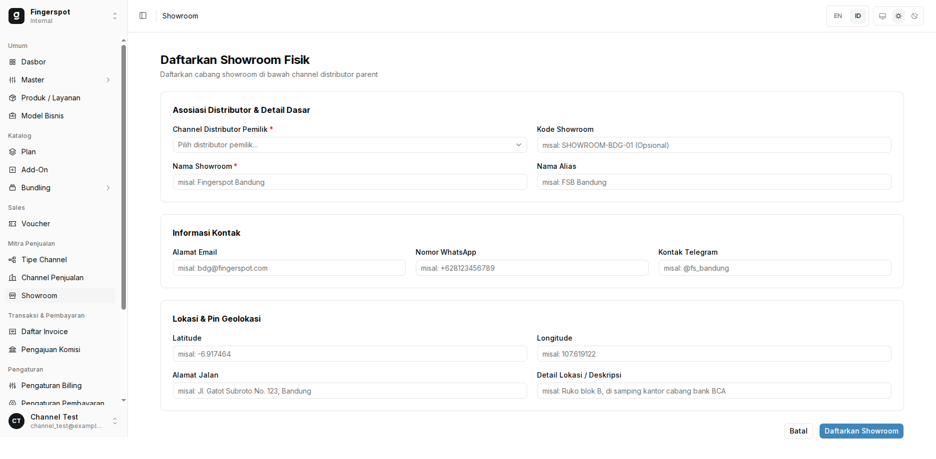Screen dimensions: 936x459
Task: Open the Produk / Layanan menu item
Action: point(60,98)
